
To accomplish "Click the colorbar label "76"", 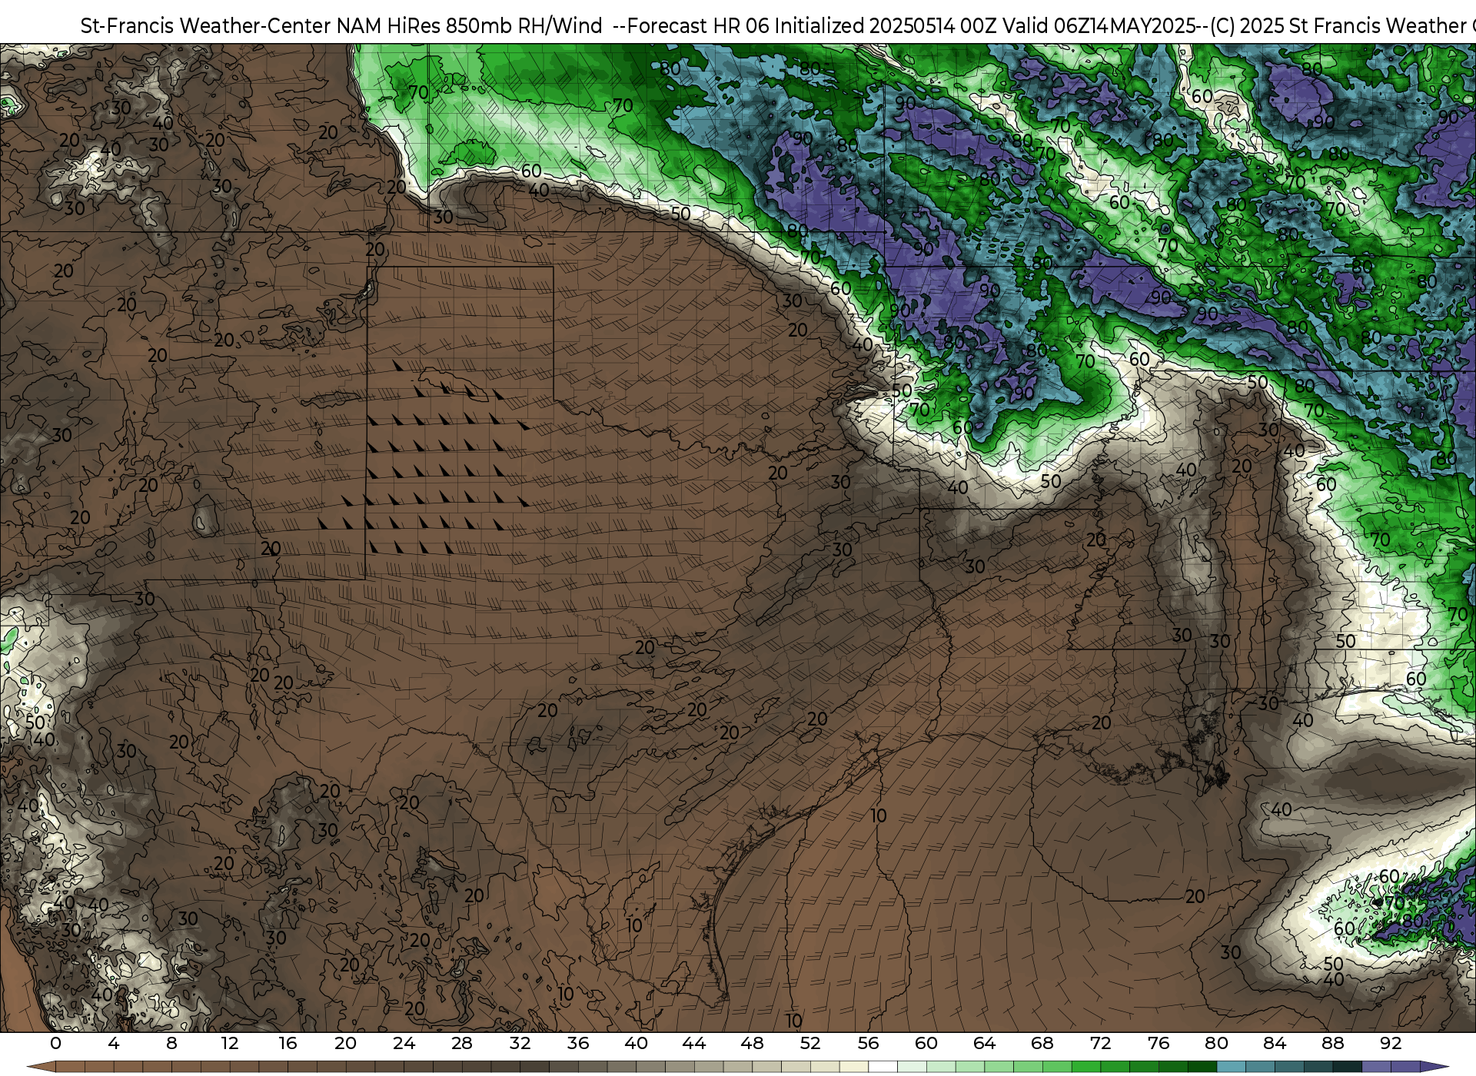I will [1158, 1043].
